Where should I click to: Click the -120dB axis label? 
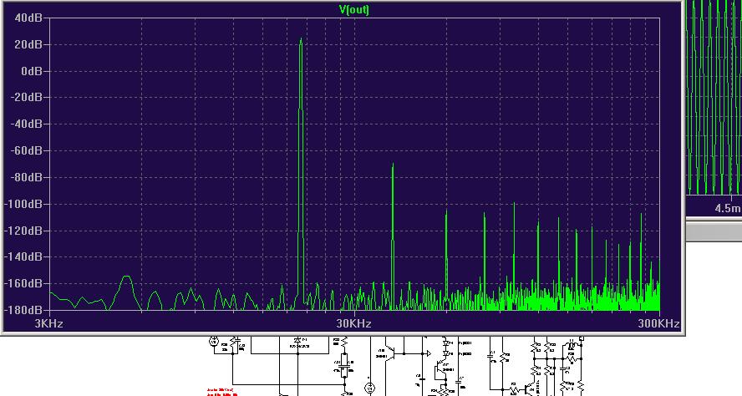click(x=23, y=231)
